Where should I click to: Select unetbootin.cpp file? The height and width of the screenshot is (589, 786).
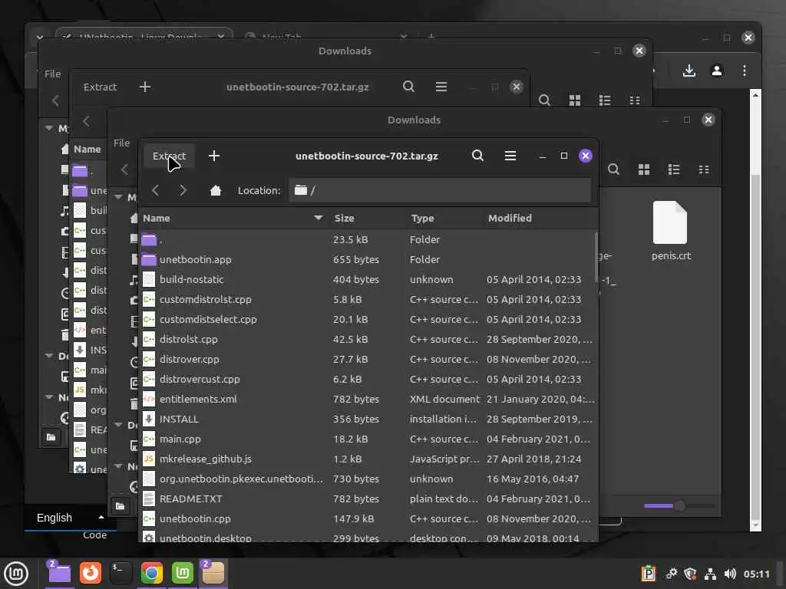pos(368,519)
